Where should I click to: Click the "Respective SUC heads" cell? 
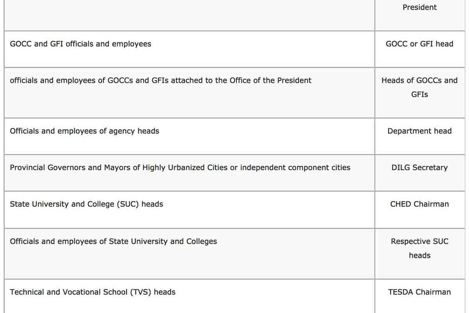419,248
